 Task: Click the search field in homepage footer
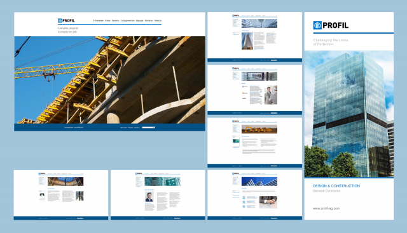[x=148, y=128]
